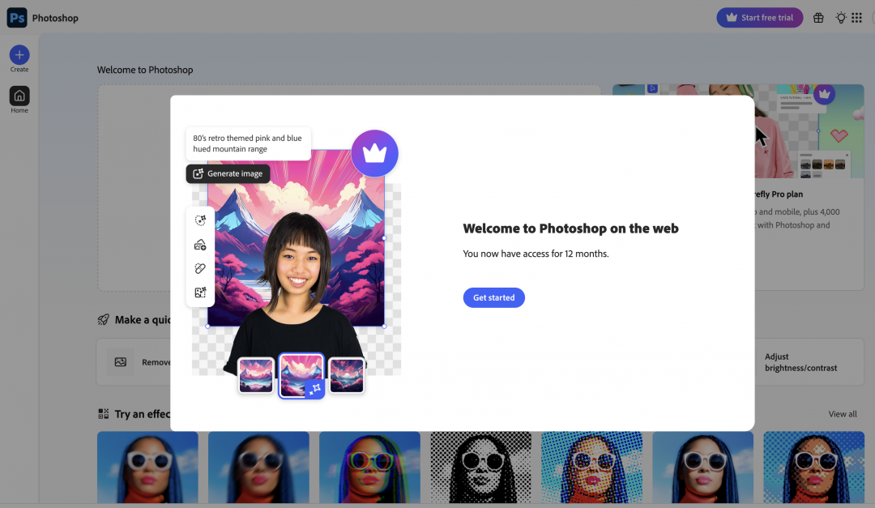The image size is (875, 508).
Task: Click the Photoshop logo in header
Action: (x=17, y=18)
